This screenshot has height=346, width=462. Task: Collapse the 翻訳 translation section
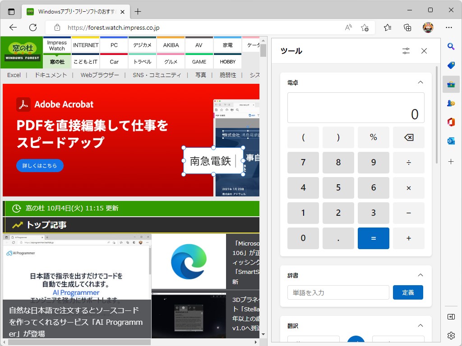pyautogui.click(x=420, y=325)
